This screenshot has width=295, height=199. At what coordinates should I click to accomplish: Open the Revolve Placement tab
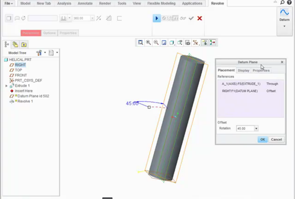[31, 33]
